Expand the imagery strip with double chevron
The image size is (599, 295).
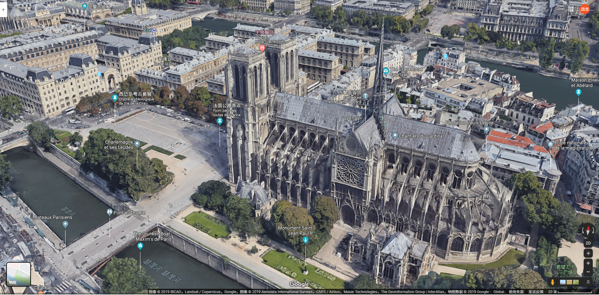point(588,282)
